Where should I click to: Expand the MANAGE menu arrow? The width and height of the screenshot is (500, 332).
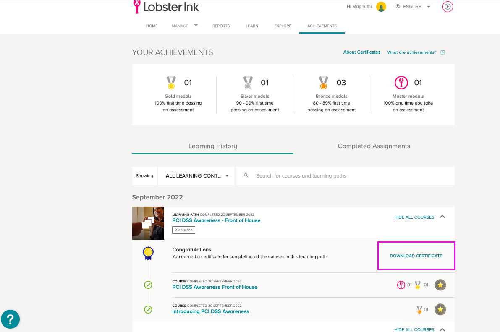coord(196,25)
